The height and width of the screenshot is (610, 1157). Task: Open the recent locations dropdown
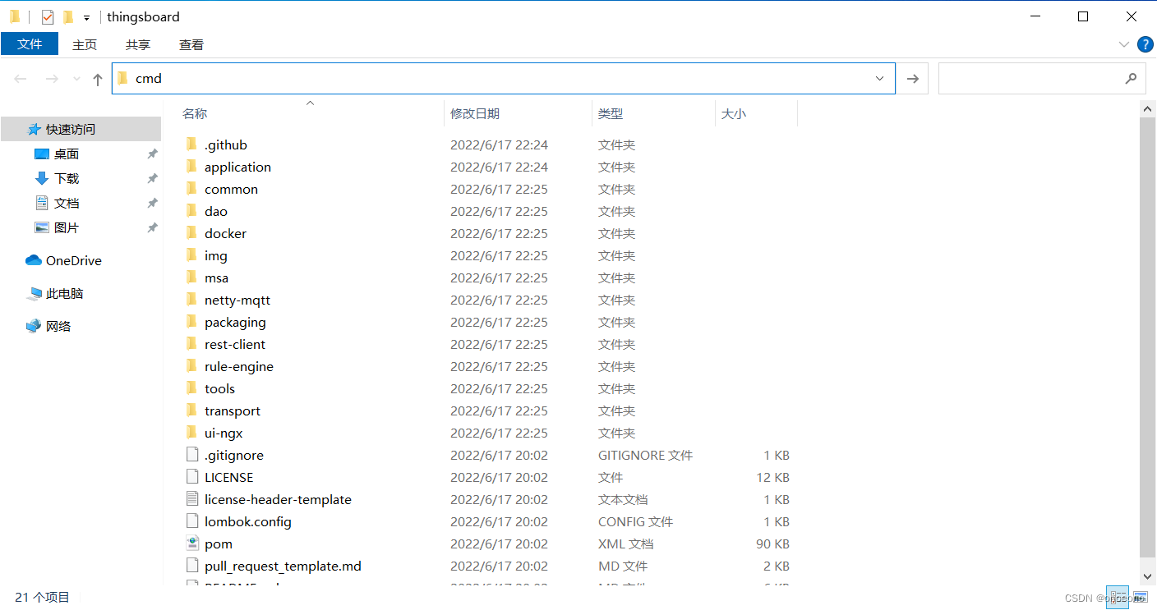coord(76,79)
